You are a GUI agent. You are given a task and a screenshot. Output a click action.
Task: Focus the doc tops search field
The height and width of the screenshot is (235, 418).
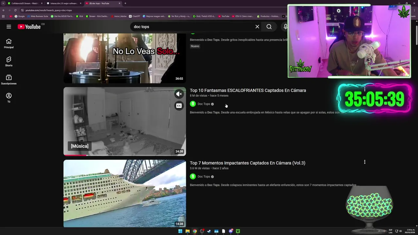(193, 27)
